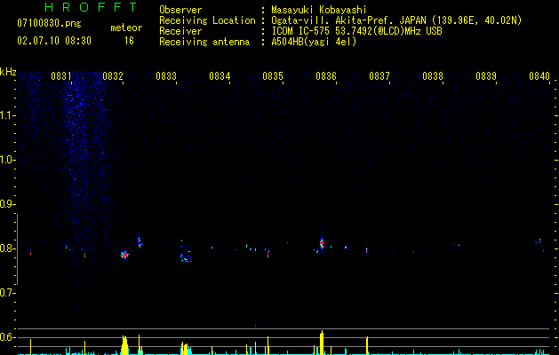Click the multi-line echo cluster after 0833
559x355 pixels.
186,253
